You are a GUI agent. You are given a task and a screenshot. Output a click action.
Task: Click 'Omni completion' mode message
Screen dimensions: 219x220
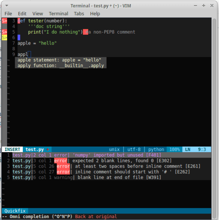[37, 217]
